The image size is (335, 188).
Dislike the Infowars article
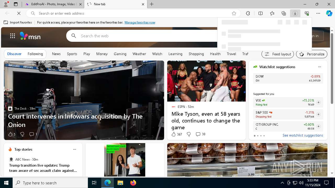click(x=22, y=134)
